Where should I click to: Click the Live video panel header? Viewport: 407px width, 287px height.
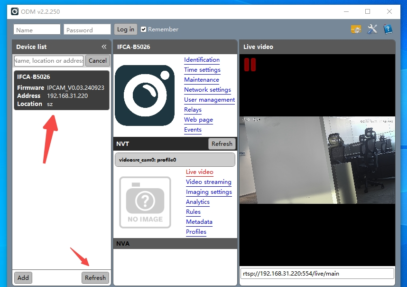pos(317,47)
